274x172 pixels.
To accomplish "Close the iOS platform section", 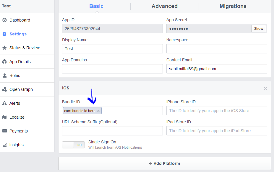I will pos(265,88).
